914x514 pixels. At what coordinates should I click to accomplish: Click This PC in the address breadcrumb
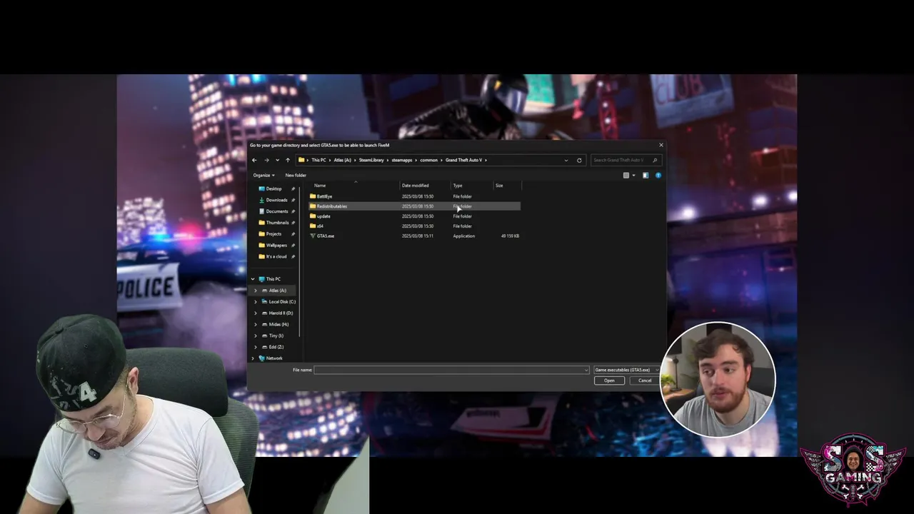318,160
